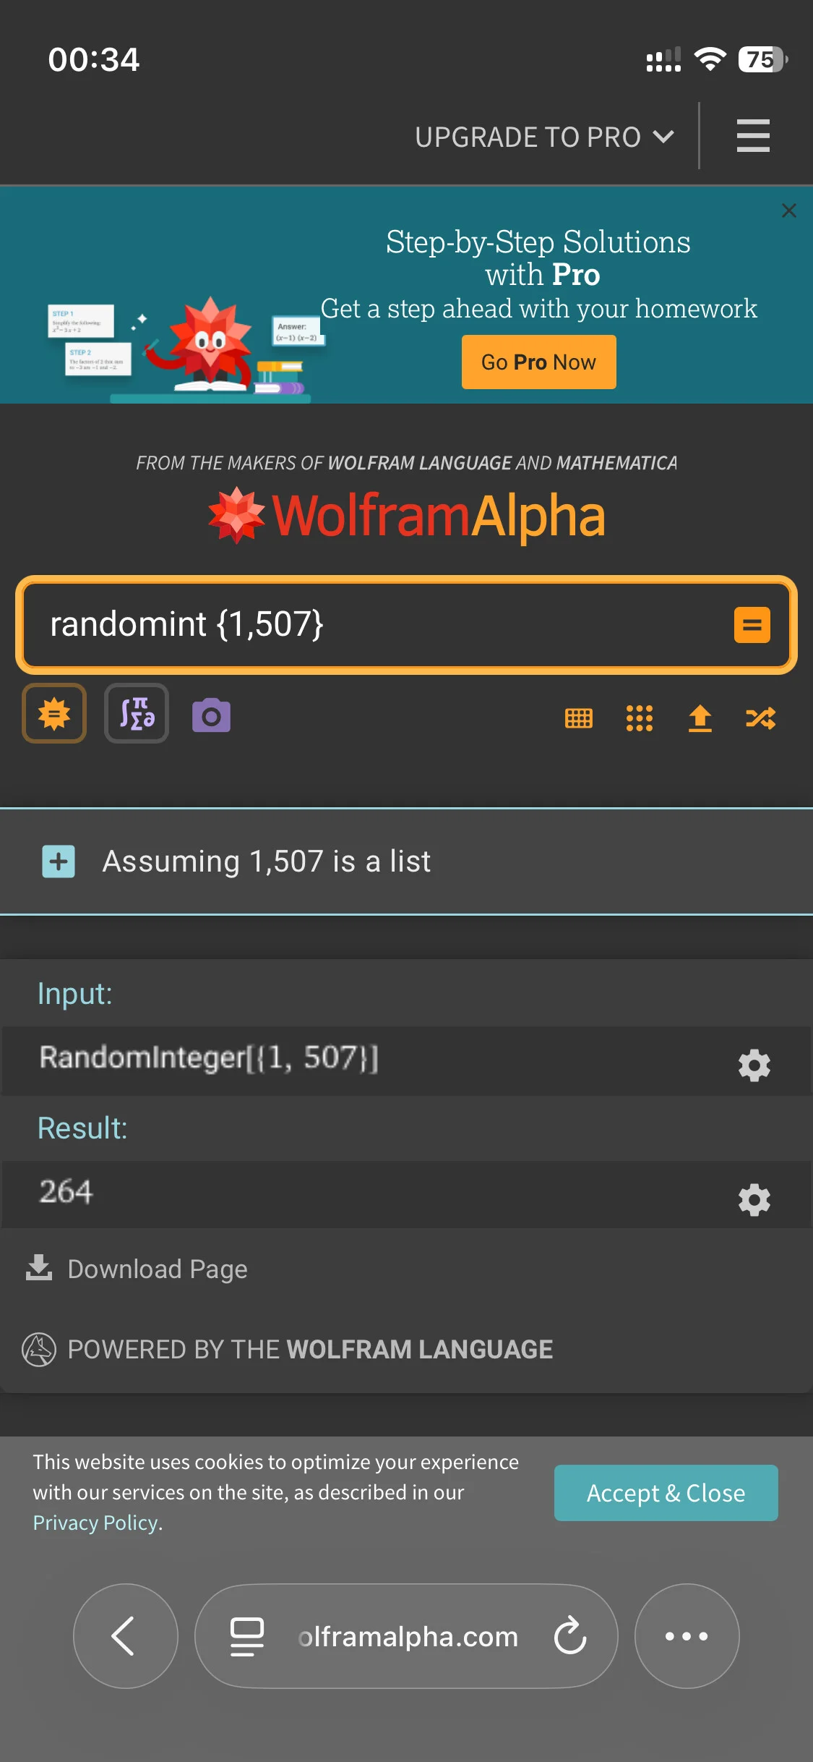Image resolution: width=813 pixels, height=1762 pixels.
Task: Click the upload file icon
Action: click(x=700, y=718)
